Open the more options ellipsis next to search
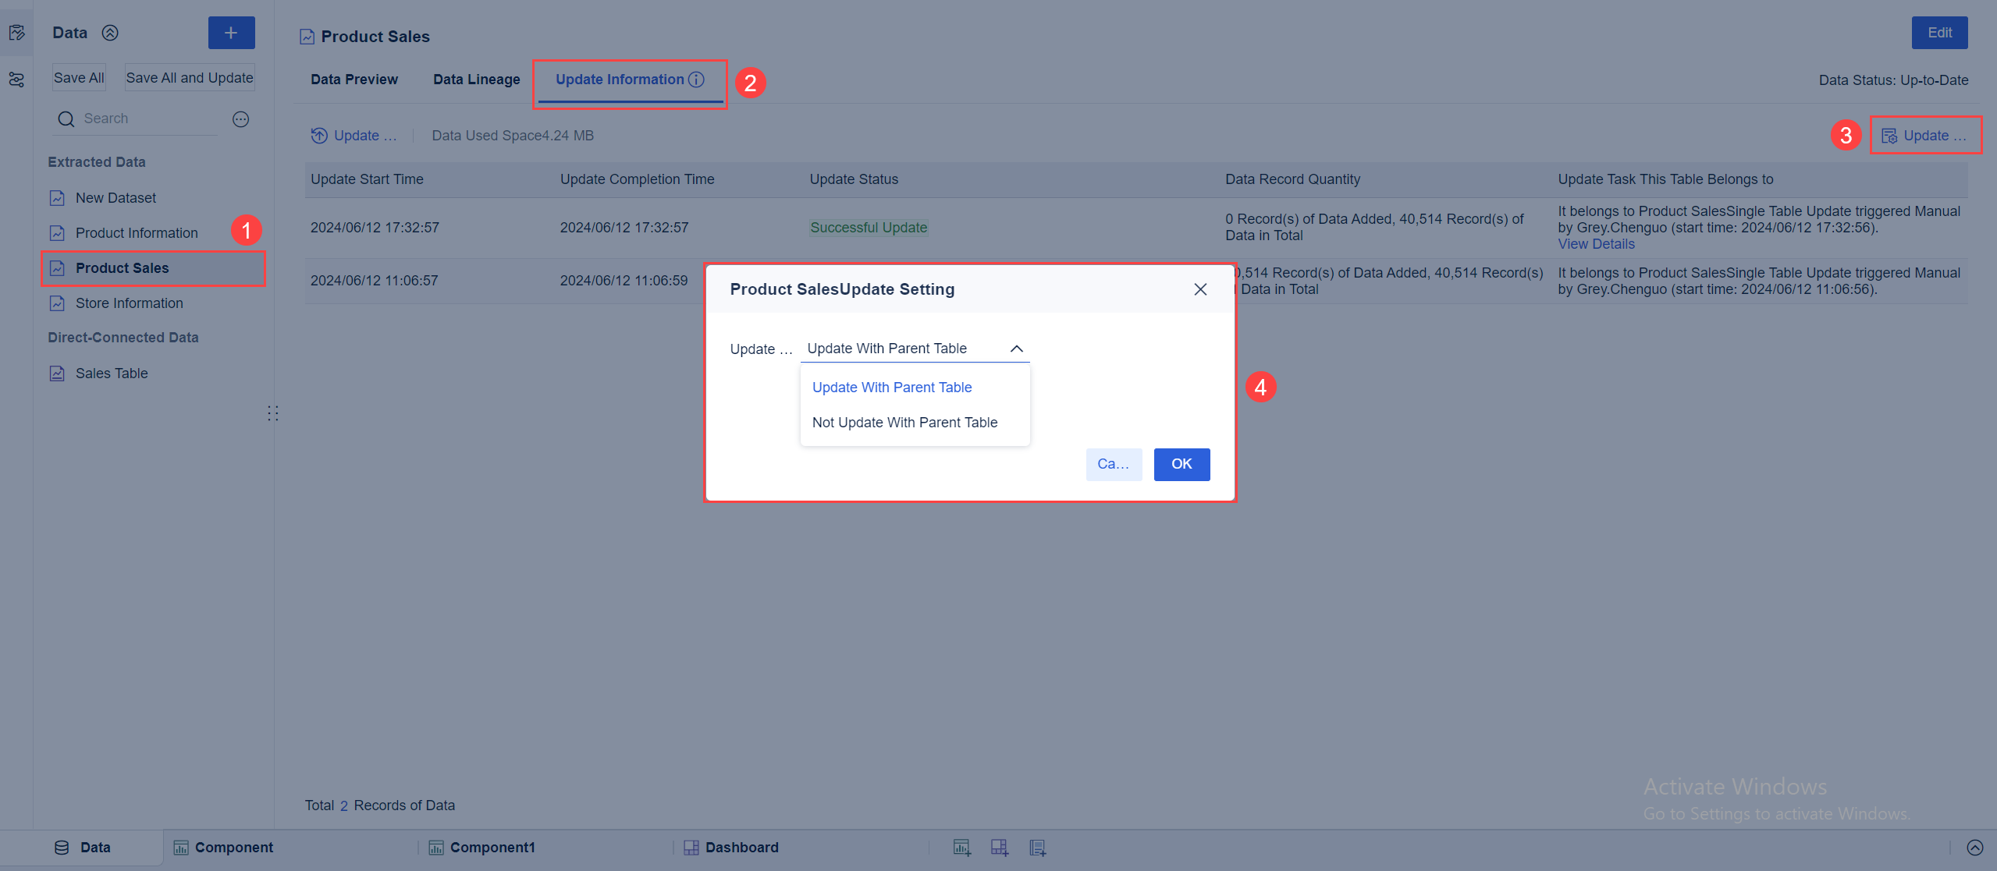Screen dimensions: 1997x871 (240, 119)
